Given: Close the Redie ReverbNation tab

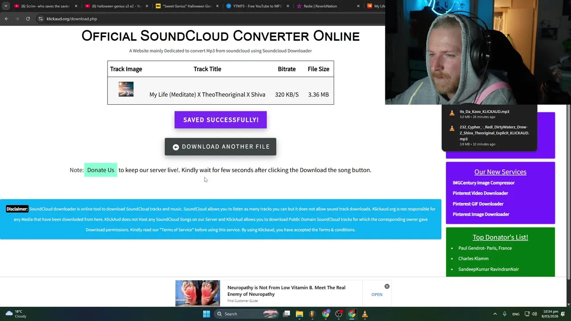Looking at the screenshot, I should tap(359, 6).
